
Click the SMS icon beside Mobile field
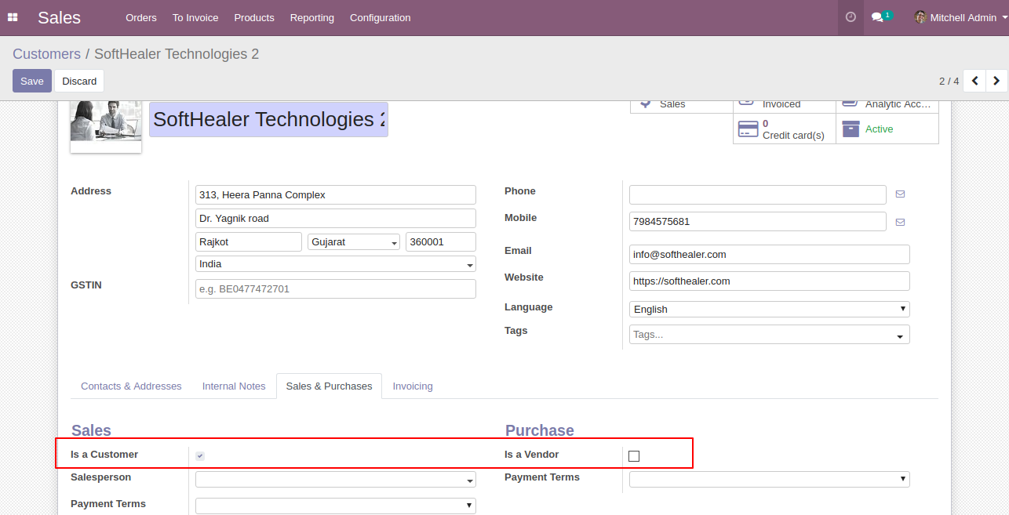pos(900,222)
